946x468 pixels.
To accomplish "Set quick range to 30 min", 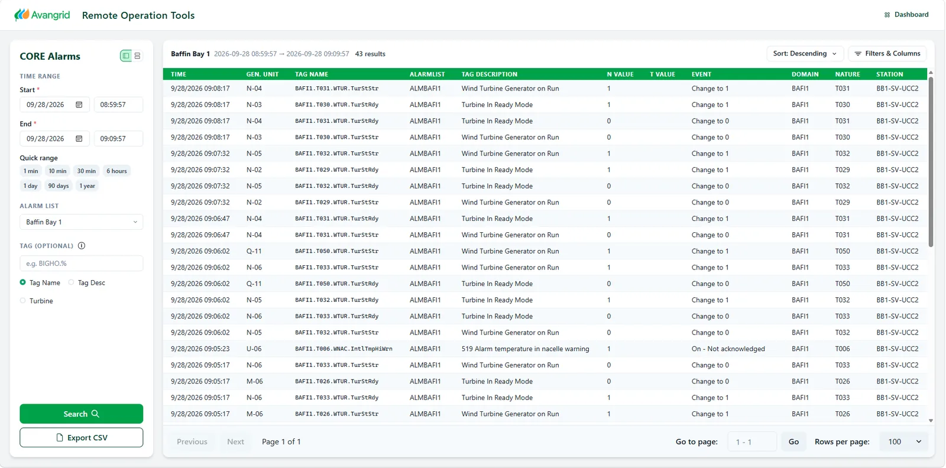I will 86,171.
